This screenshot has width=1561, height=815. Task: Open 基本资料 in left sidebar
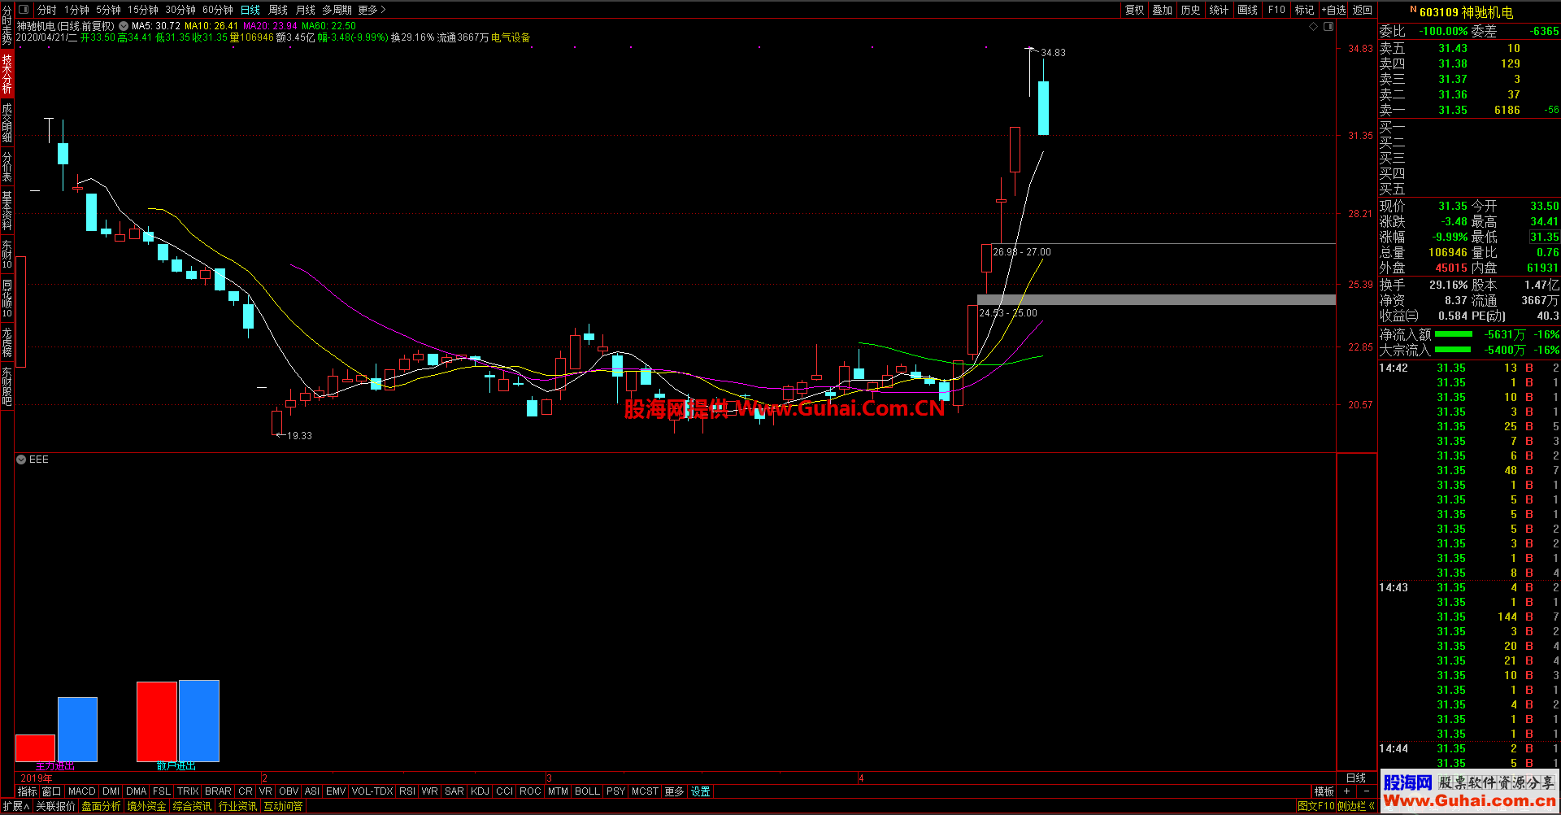(7, 210)
